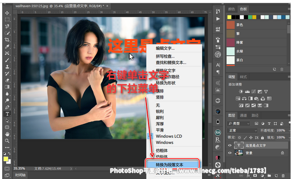
Task: Filter layers by type (T) icon
Action: 269,123
